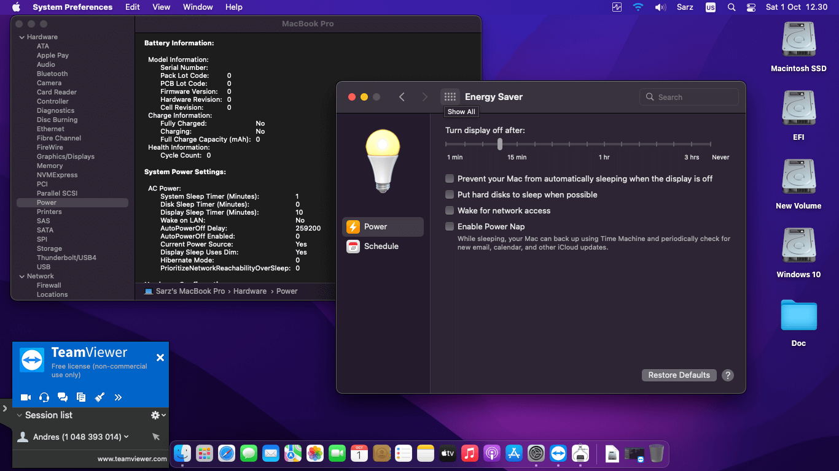Viewport: 839px width, 471px height.
Task: Open Launchpad from the Dock
Action: tap(205, 453)
